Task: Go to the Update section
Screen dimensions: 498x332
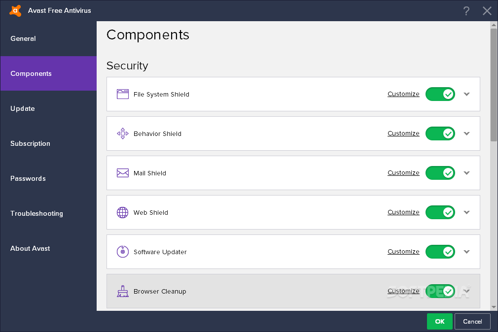Action: coord(48,108)
